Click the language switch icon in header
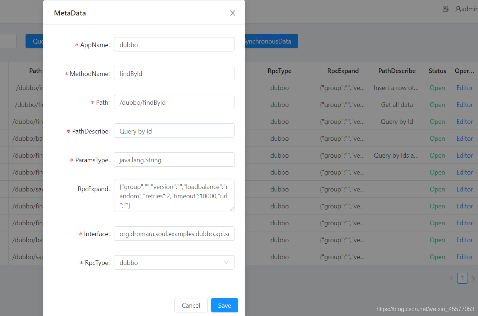Image resolution: width=478 pixels, height=316 pixels. (446, 9)
